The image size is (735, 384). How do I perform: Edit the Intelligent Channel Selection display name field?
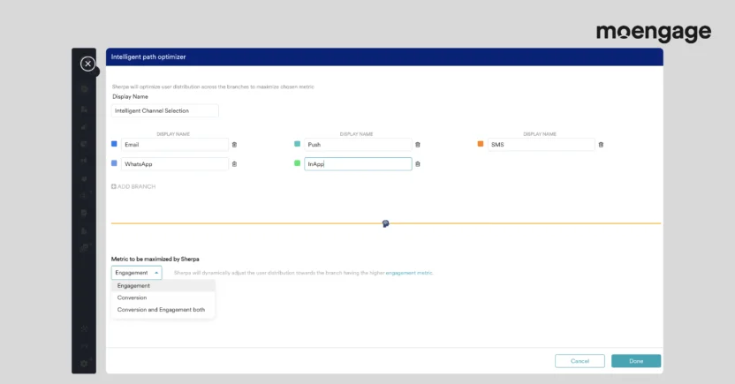pos(165,110)
